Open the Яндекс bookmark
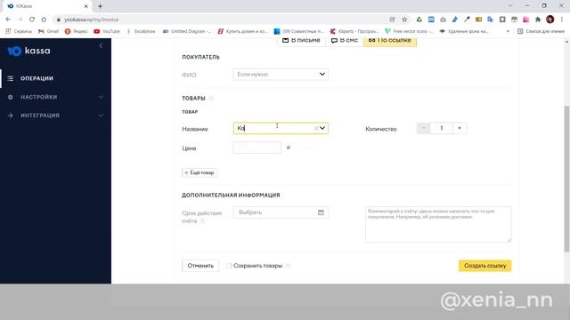The width and height of the screenshot is (570, 320). 76,31
